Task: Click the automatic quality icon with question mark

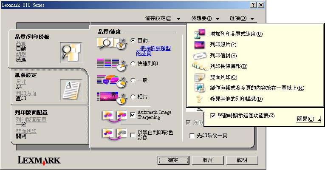Action: pyautogui.click(x=112, y=43)
